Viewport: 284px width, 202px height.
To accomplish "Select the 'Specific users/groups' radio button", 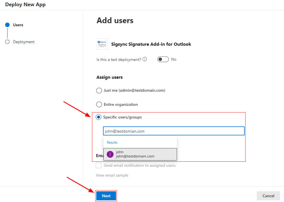I will (99, 117).
